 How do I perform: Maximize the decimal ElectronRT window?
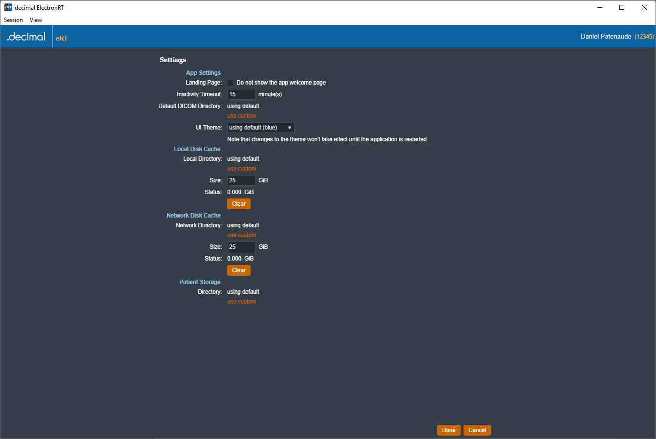(622, 7)
